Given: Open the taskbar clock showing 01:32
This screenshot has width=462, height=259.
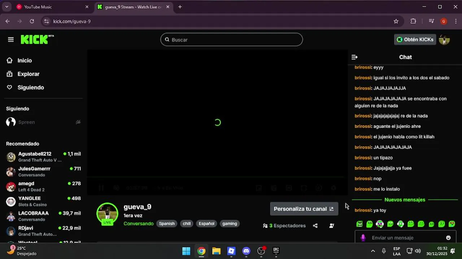Looking at the screenshot, I should (437, 251).
